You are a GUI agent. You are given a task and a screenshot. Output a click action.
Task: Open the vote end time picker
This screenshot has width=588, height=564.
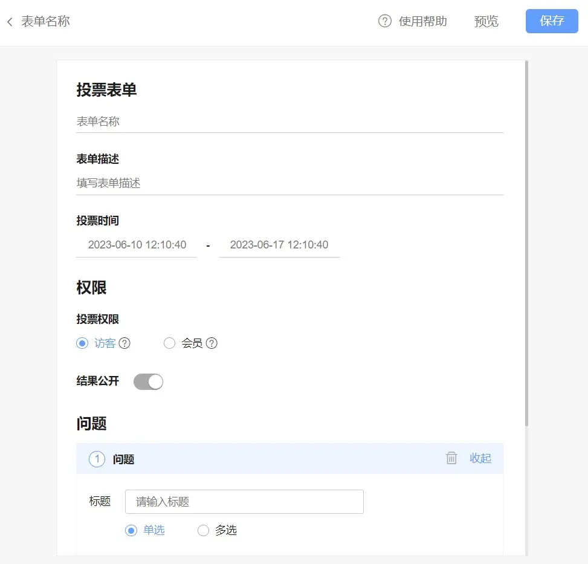pos(279,245)
